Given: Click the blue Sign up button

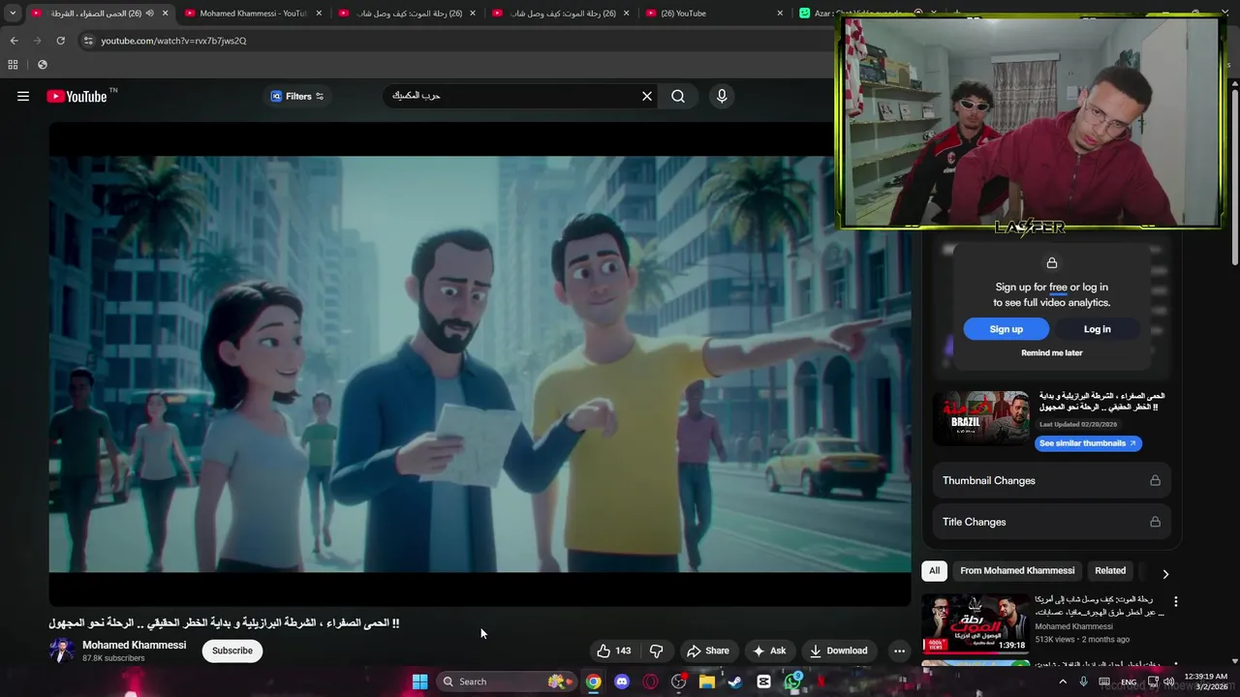Looking at the screenshot, I should [1006, 329].
